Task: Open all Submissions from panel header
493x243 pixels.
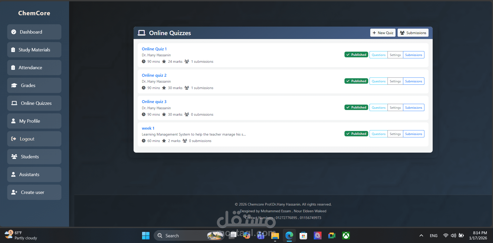Action: pyautogui.click(x=413, y=33)
